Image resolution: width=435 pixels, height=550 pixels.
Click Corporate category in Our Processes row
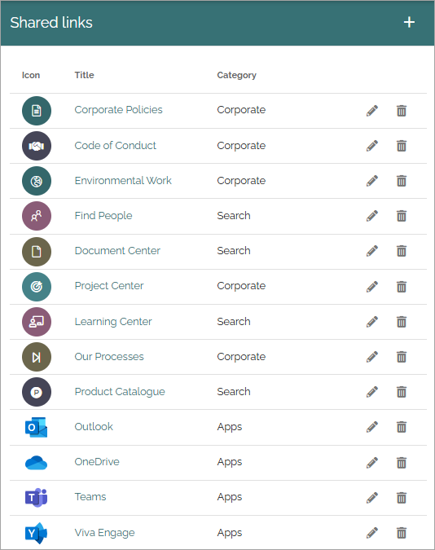click(x=241, y=357)
